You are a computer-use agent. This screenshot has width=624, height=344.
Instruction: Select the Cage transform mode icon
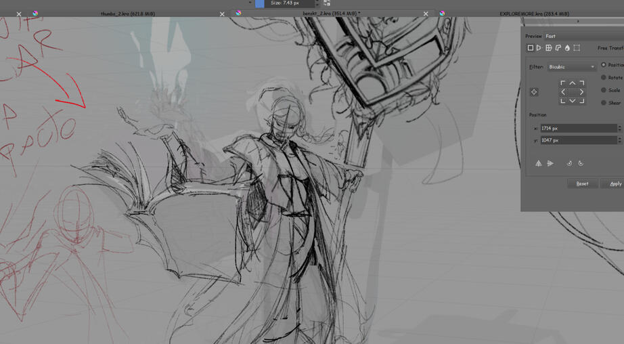pos(558,48)
